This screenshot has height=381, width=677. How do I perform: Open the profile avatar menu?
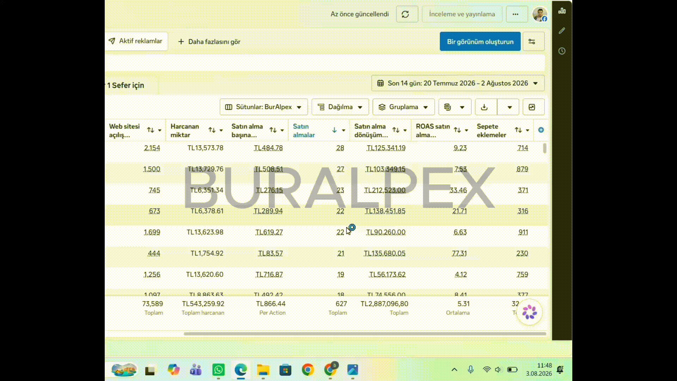539,14
